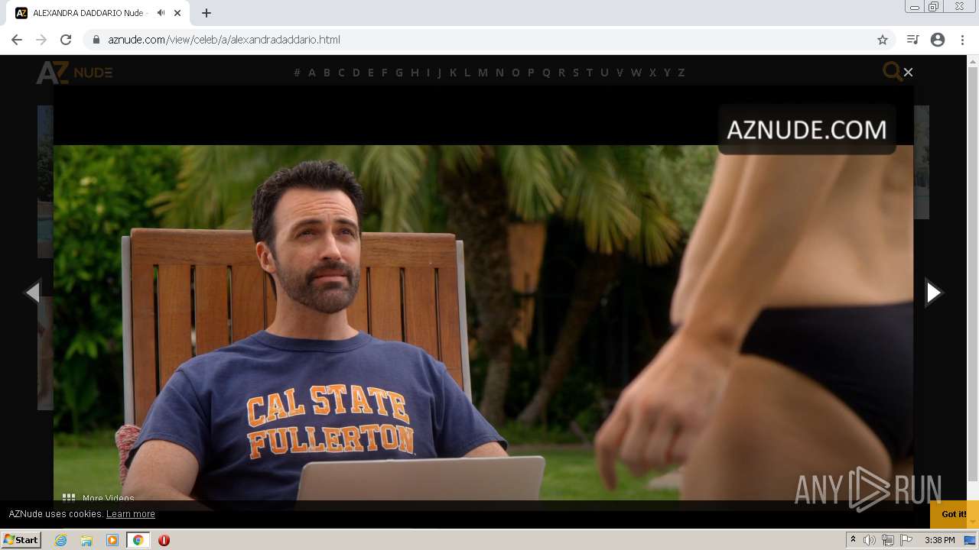Open the site search magnifier icon
Screen dimensions: 979x550
tap(892, 72)
